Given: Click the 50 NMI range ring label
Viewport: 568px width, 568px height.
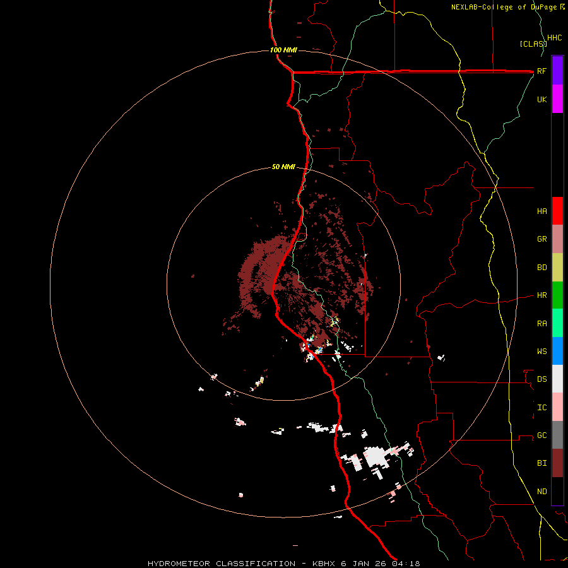Looking at the screenshot, I should 283,167.
